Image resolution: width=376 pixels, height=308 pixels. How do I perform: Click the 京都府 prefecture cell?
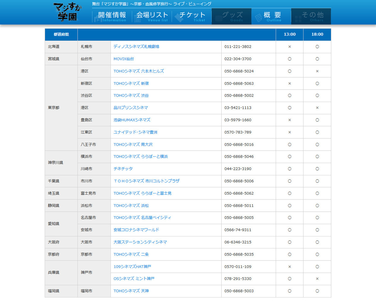(x=61, y=254)
